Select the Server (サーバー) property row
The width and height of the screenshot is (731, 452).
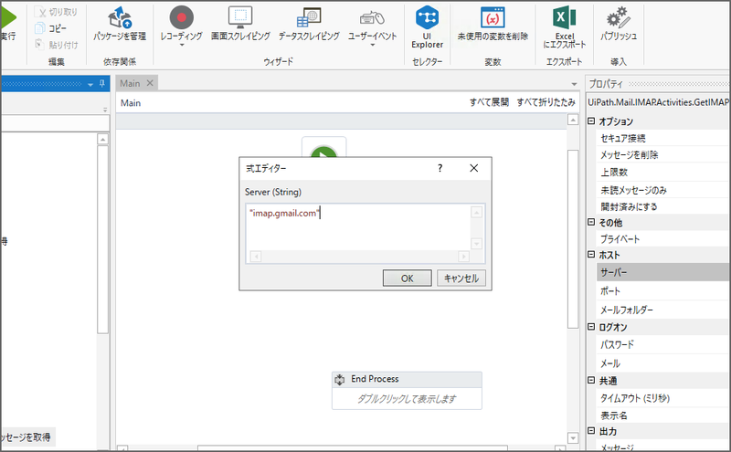tap(663, 272)
